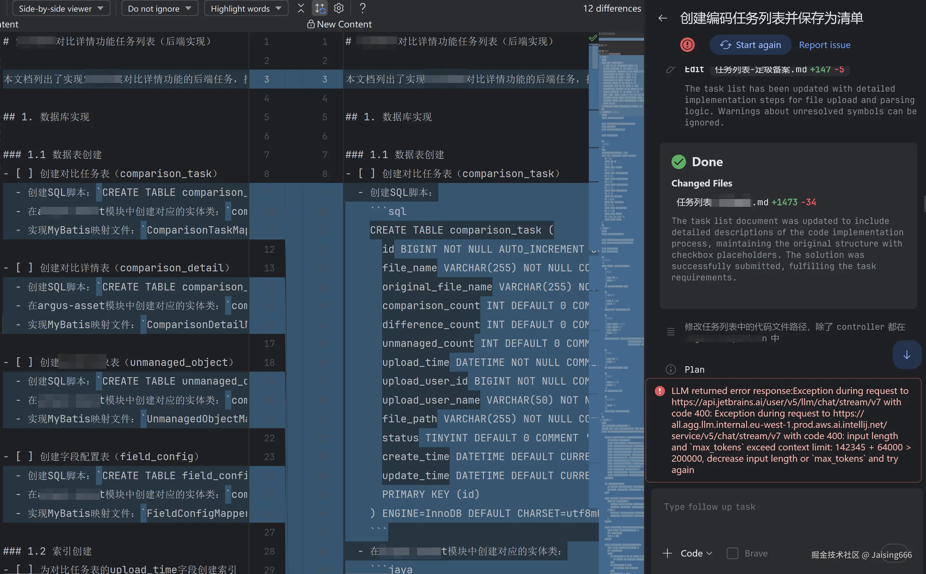Click the plus icon to add context
Screen dimensions: 926x574
point(667,553)
